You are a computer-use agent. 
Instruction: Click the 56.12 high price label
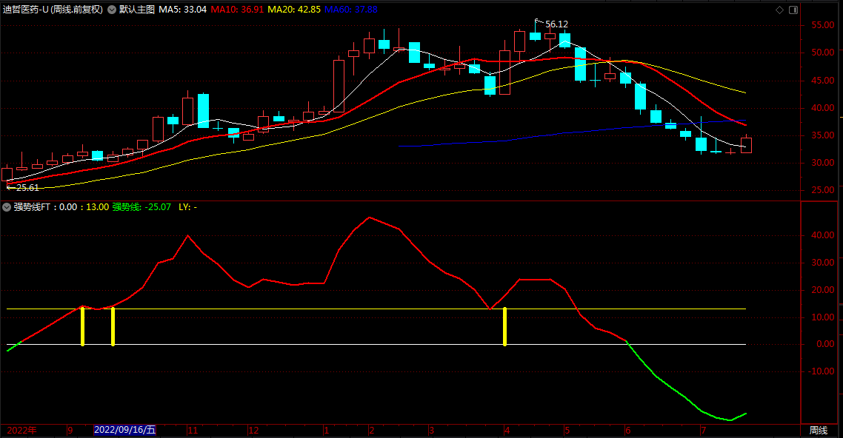tap(556, 24)
